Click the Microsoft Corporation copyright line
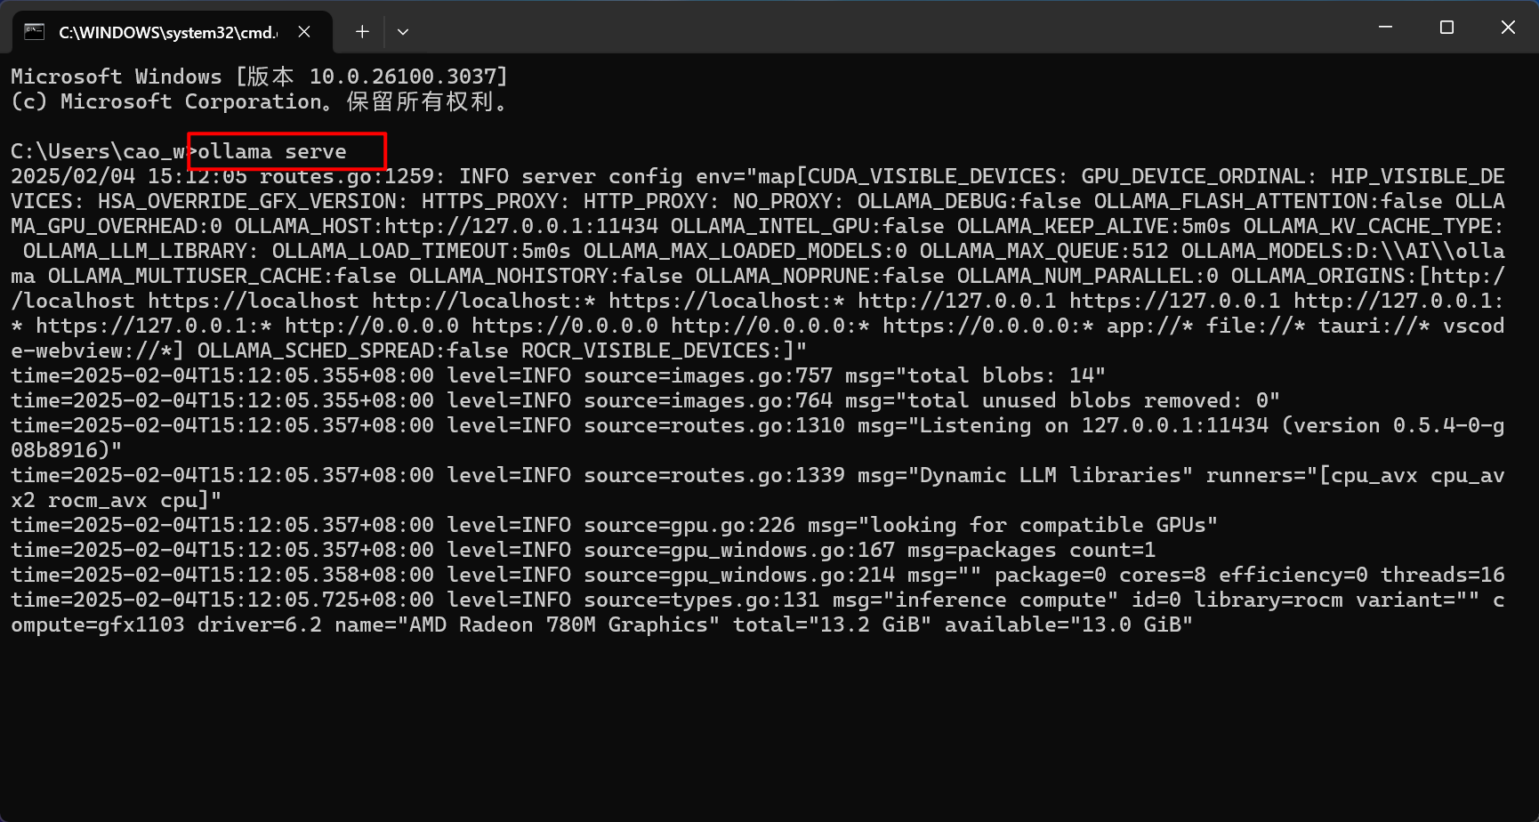Image resolution: width=1539 pixels, height=822 pixels. click(258, 102)
